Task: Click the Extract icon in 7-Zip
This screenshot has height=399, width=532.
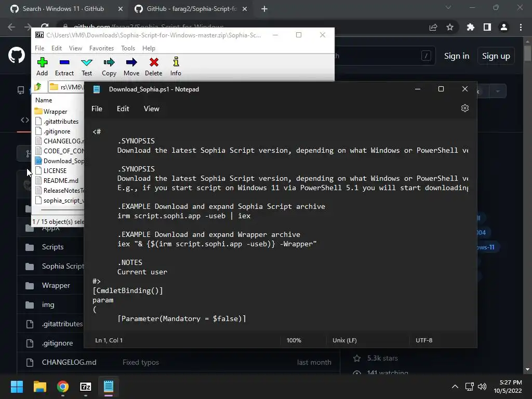Action: [64, 66]
